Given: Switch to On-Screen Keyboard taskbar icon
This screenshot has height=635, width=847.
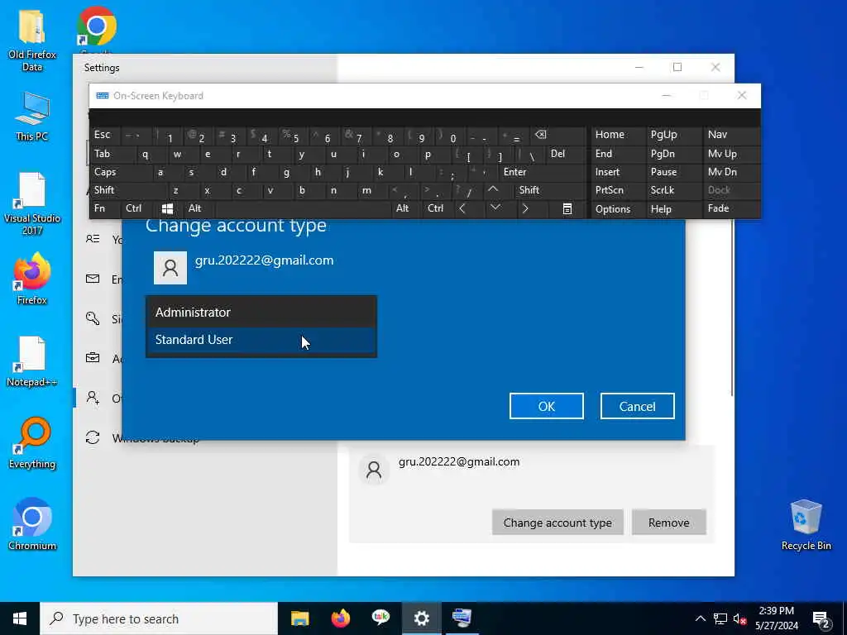Looking at the screenshot, I should tap(462, 618).
